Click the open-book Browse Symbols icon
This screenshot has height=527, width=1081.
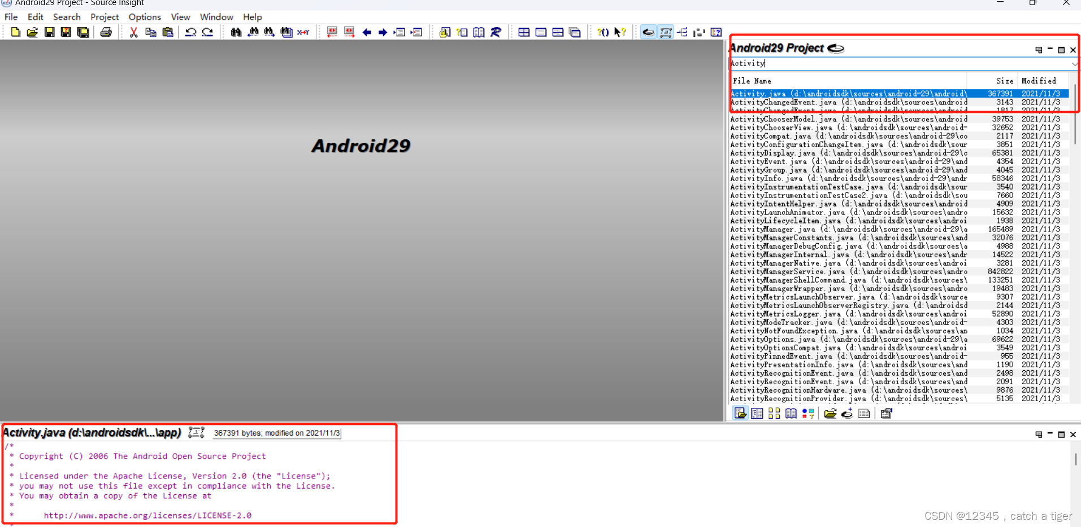(479, 32)
